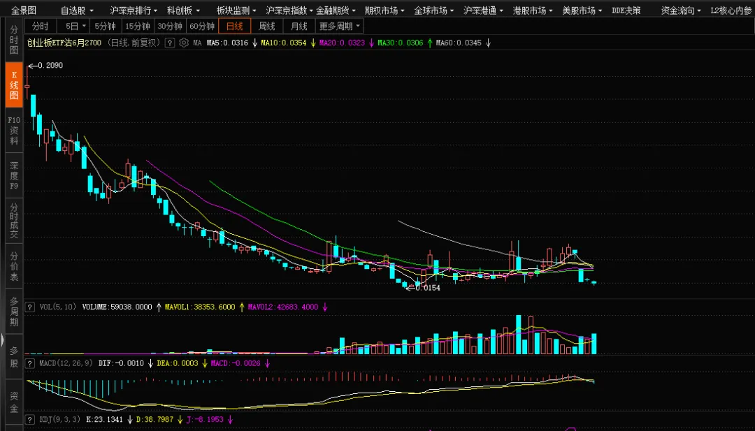Click the MA60:0.0345 indicator value
Image resolution: width=755 pixels, height=431 pixels.
[459, 43]
